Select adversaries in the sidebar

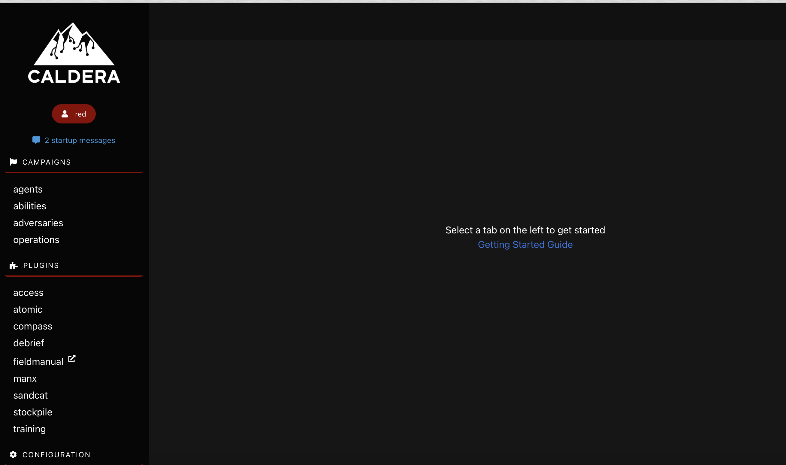point(38,223)
